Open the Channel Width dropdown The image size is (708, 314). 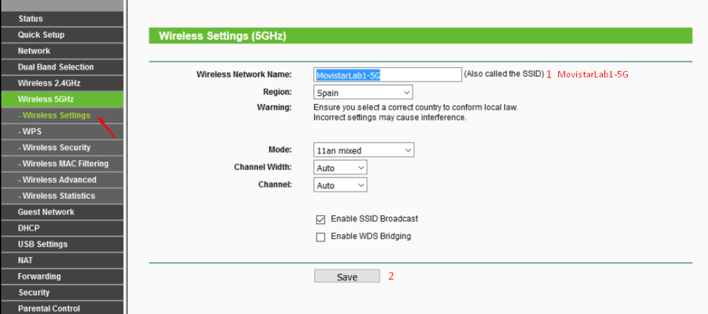(x=340, y=168)
